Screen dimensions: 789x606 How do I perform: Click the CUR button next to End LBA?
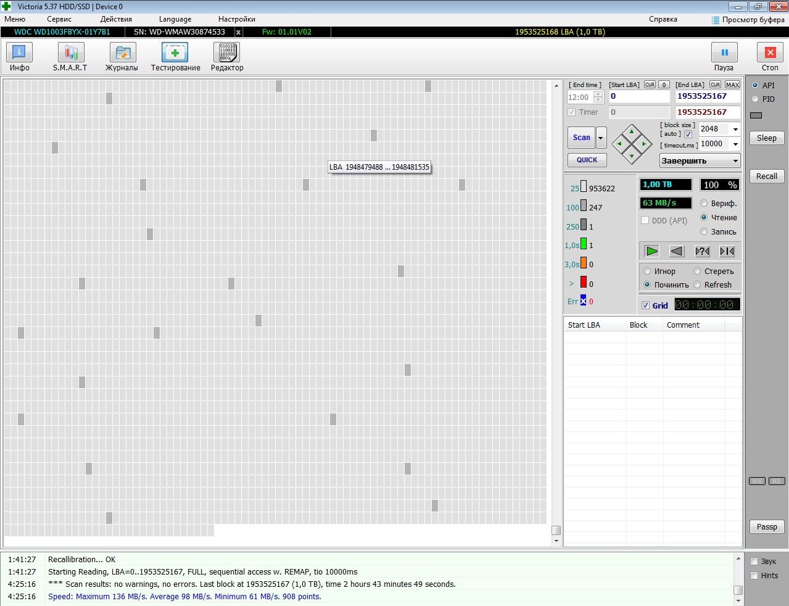(x=715, y=85)
